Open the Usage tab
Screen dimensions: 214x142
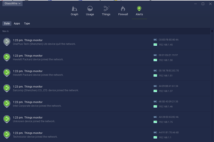tap(90, 10)
